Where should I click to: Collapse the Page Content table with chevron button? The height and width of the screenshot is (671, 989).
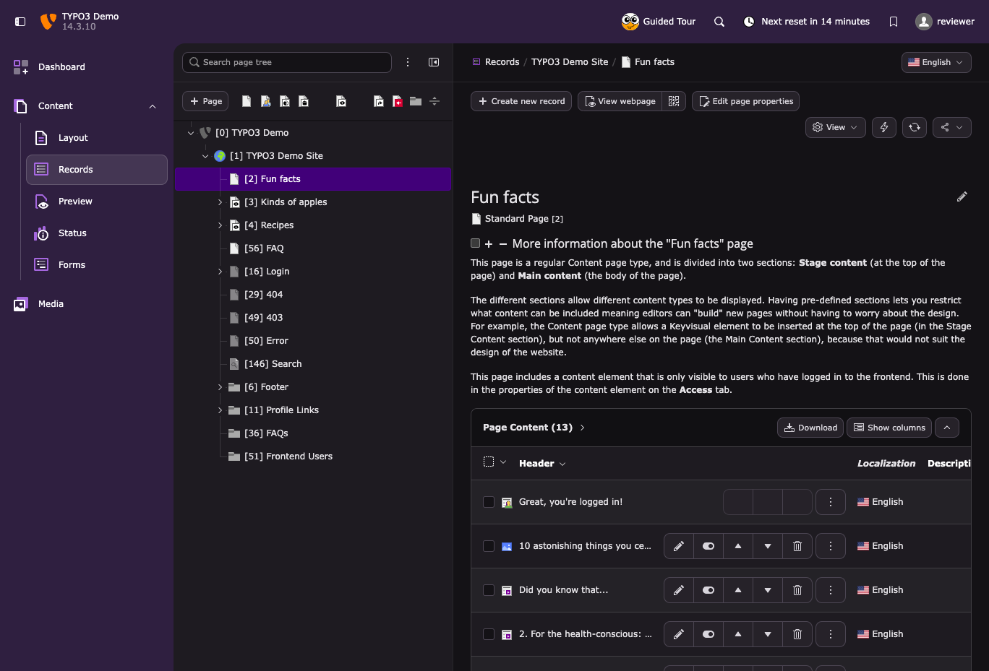947,428
